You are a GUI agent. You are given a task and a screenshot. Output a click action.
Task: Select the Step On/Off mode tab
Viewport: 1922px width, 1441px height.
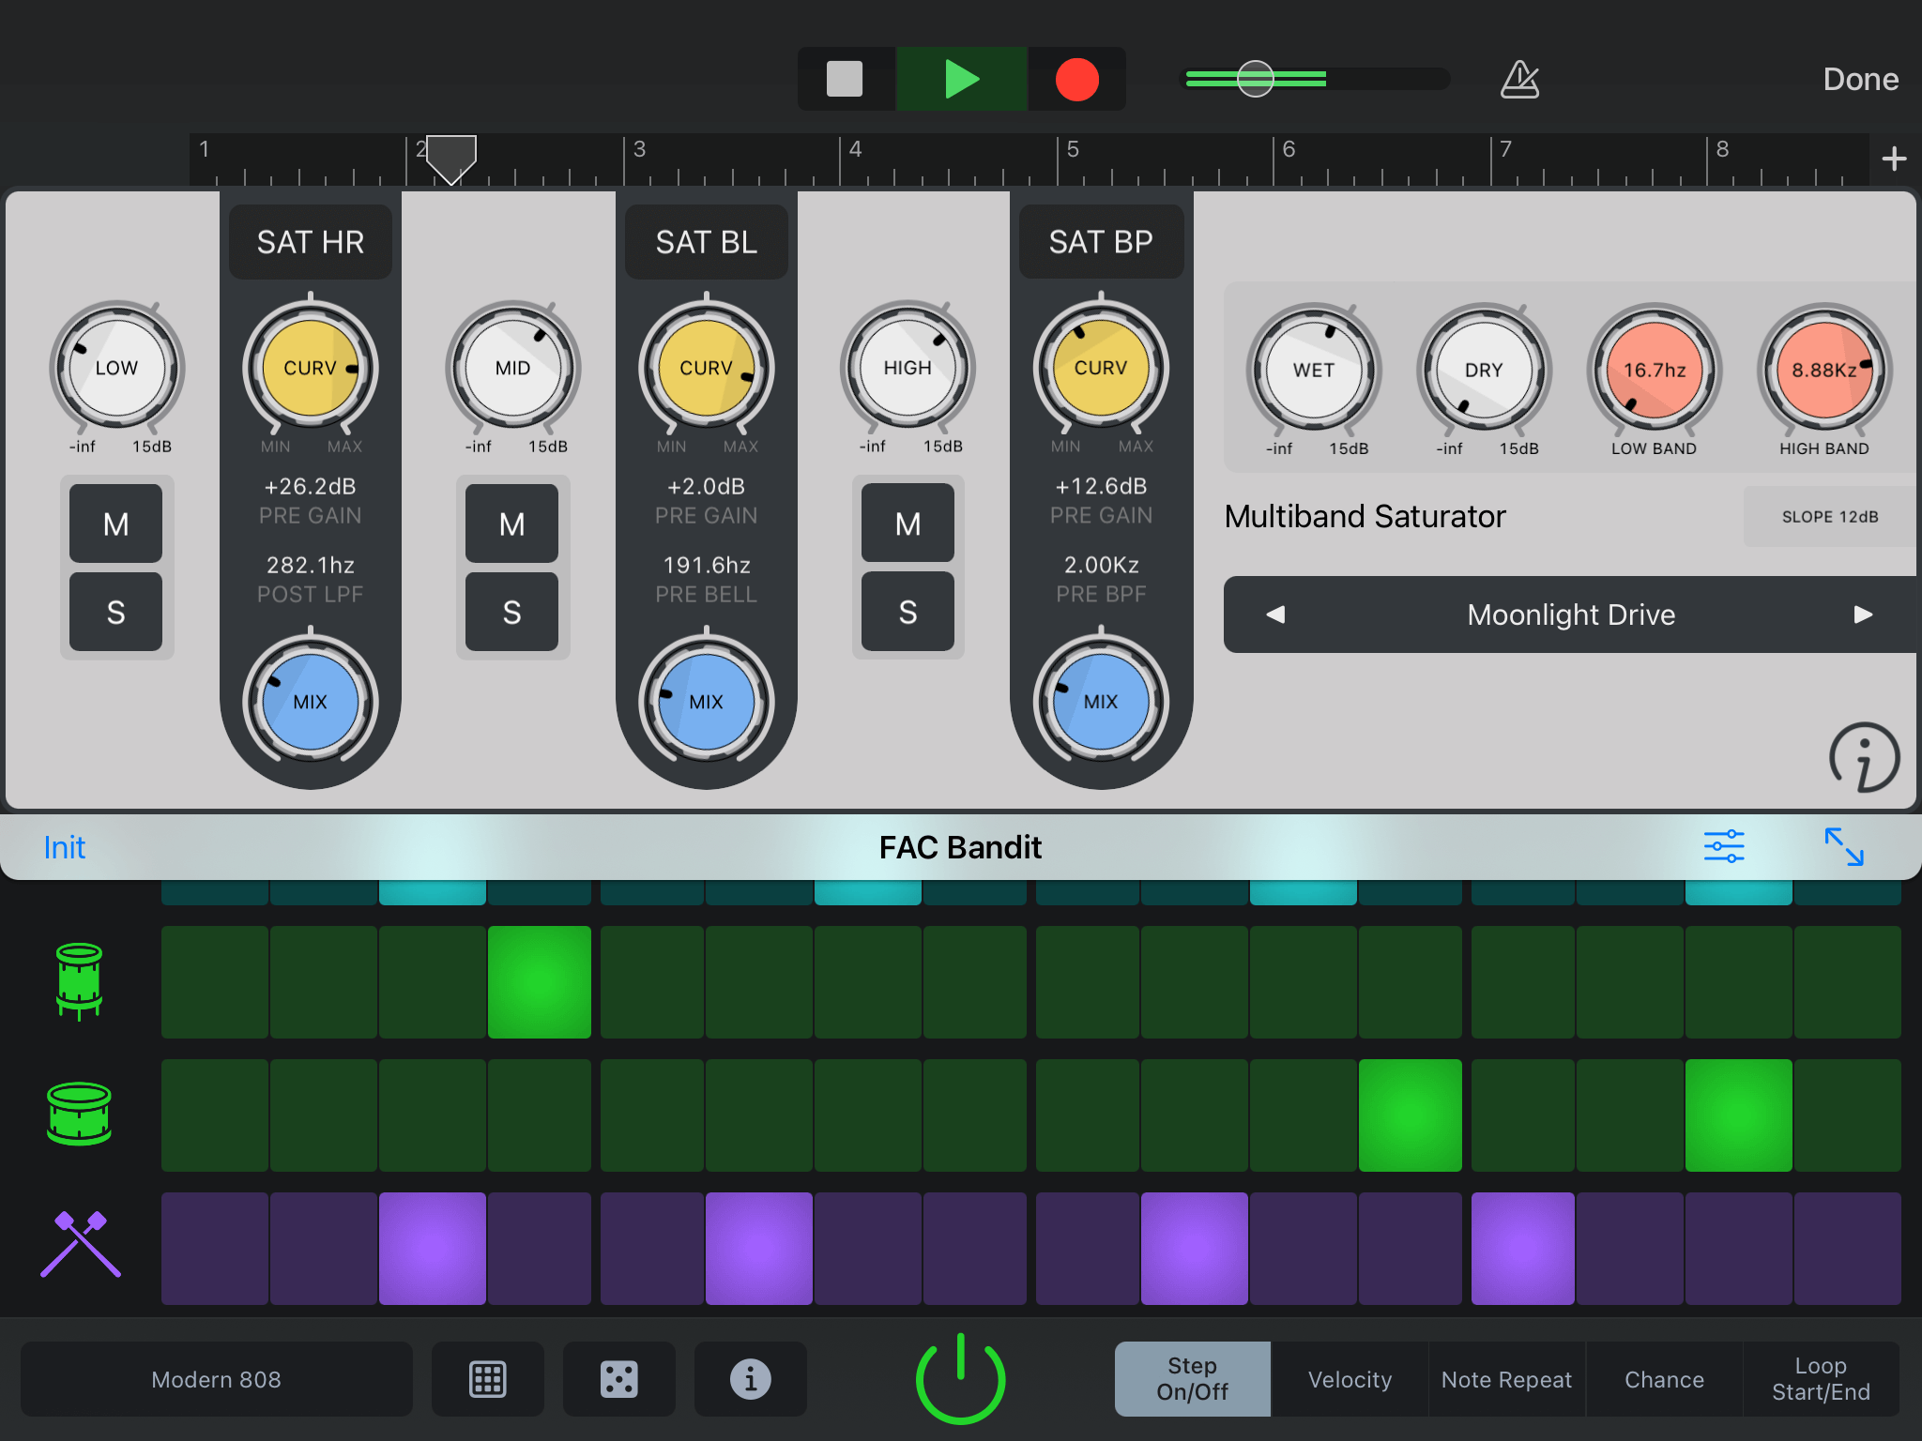(1192, 1379)
